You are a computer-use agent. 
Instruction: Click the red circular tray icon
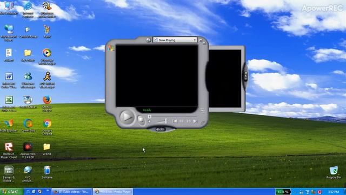click(320, 192)
